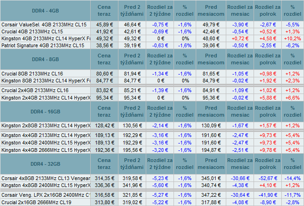This screenshot has height=206, width=304.
Task: Click the Kingston 4x4GB 2400MHz CL15 HyperX name
Action: [46, 143]
